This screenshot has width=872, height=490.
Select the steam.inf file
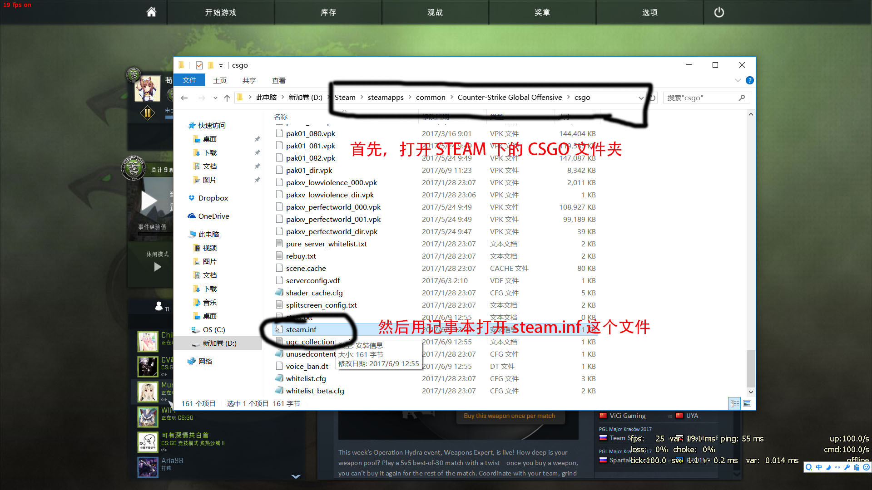[x=301, y=330]
